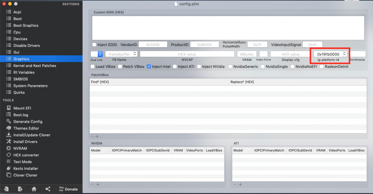Screen dimensions: 373x194
Task: Toggle the RadeonDeInit checkbox
Action: (x=322, y=67)
